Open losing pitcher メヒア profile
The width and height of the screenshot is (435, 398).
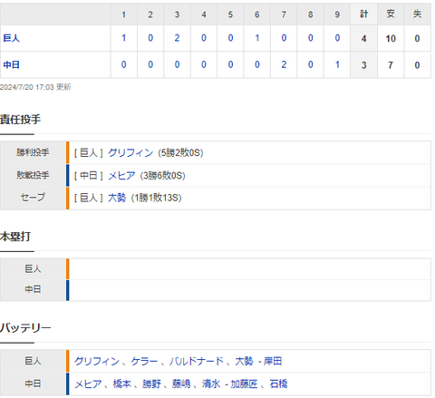[121, 175]
